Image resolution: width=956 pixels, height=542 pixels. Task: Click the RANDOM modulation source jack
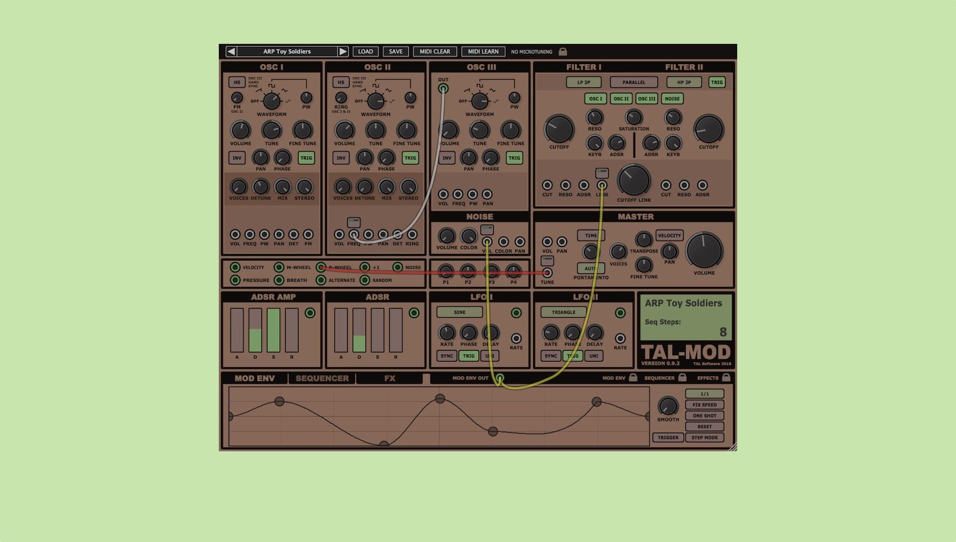pos(365,280)
